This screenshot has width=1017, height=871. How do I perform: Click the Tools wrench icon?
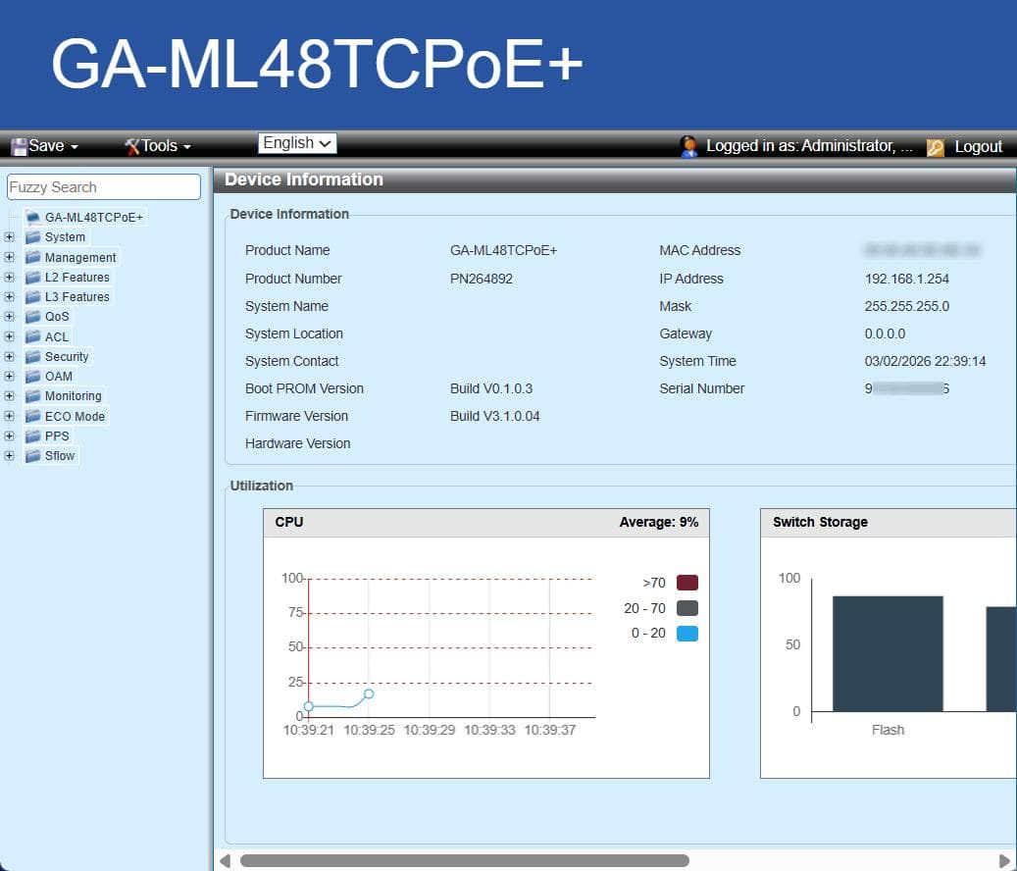(x=131, y=144)
